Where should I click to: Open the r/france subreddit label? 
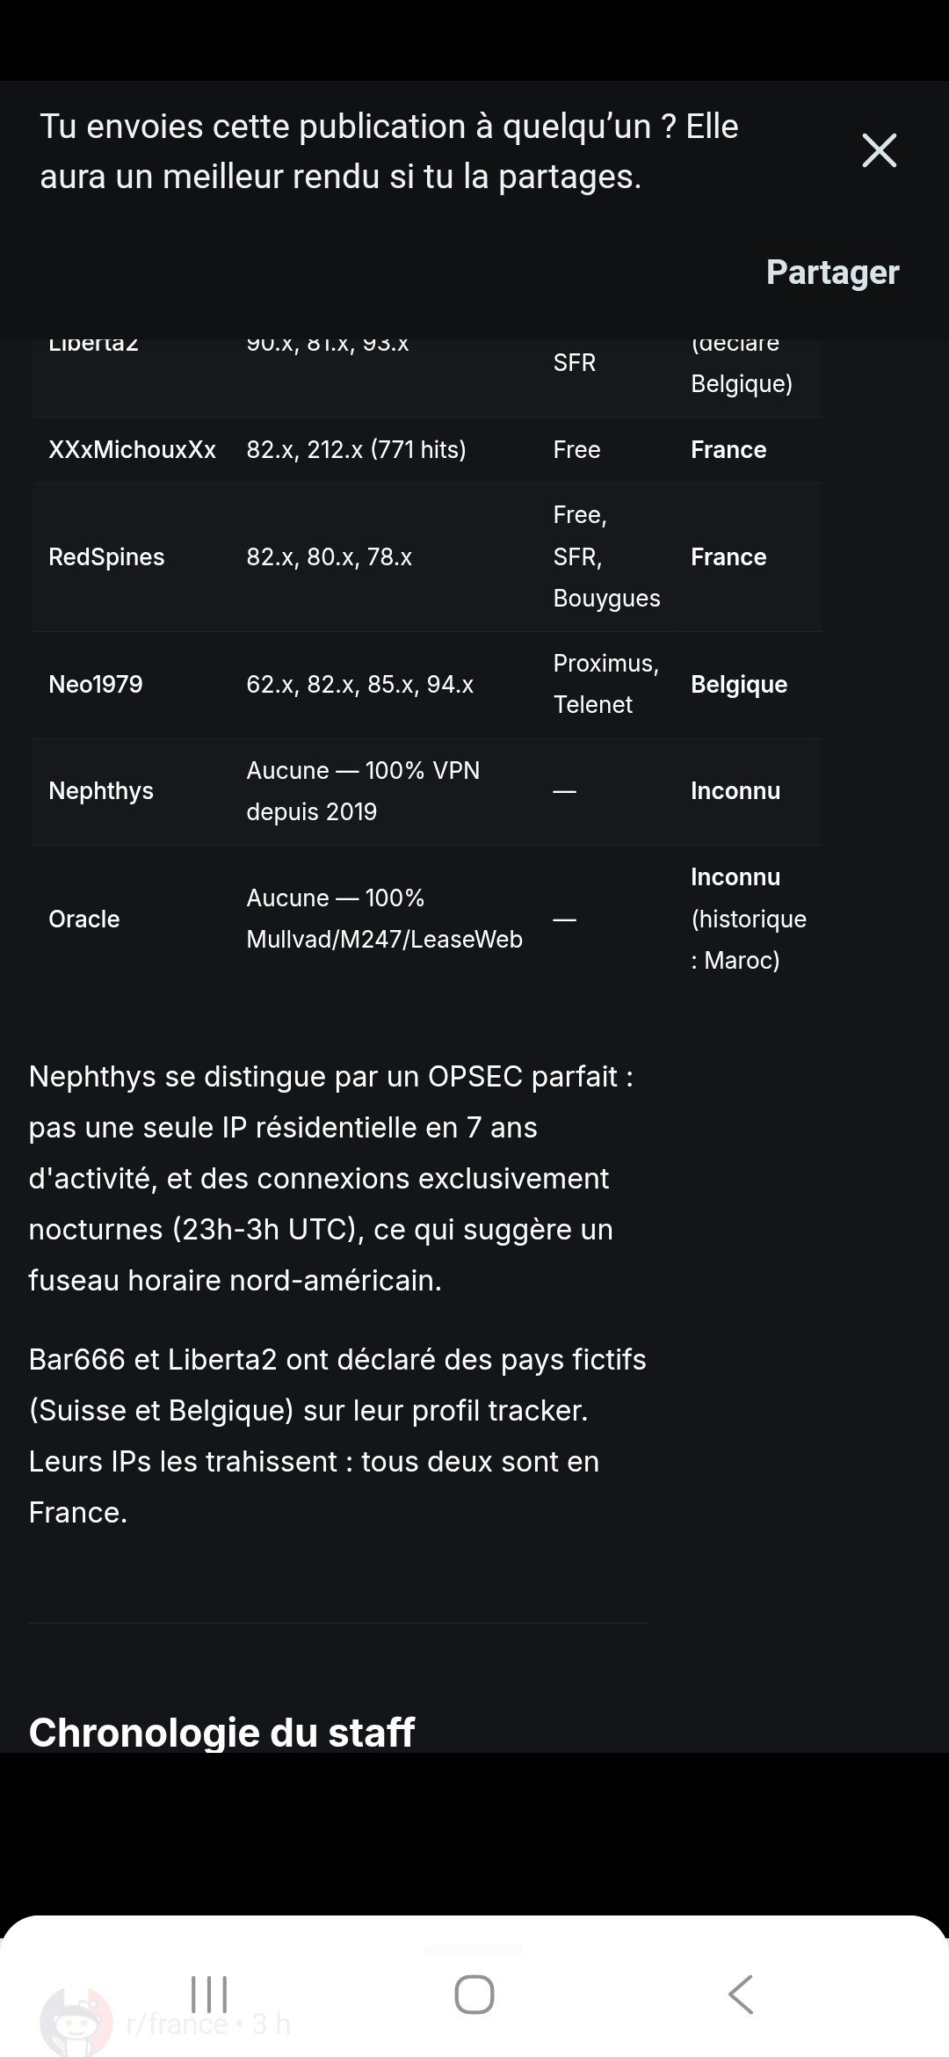[176, 2024]
